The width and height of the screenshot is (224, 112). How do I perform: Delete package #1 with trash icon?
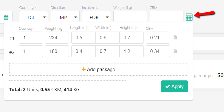175,37
